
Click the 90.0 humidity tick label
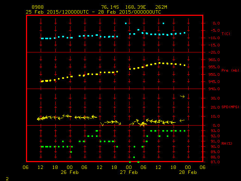point(215,147)
